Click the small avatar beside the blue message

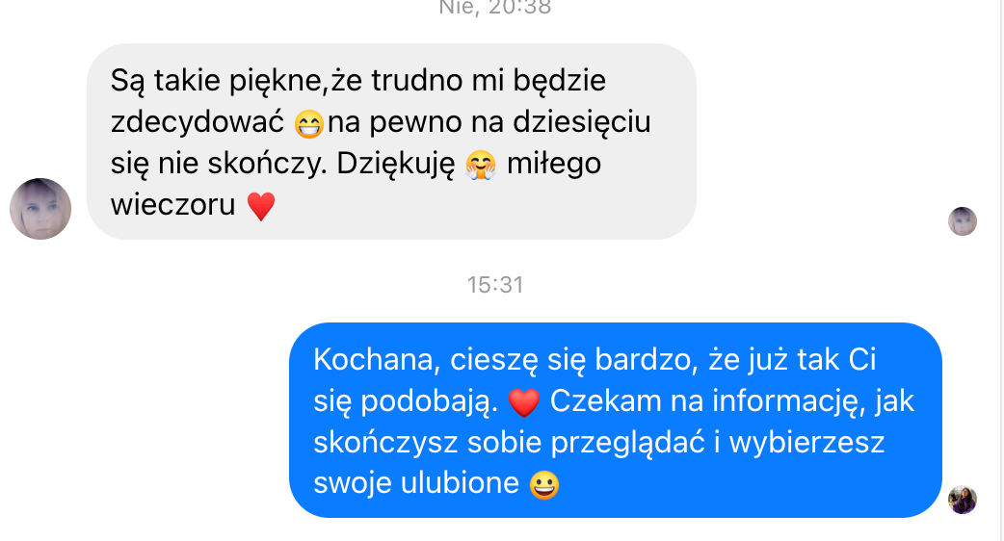(x=963, y=500)
